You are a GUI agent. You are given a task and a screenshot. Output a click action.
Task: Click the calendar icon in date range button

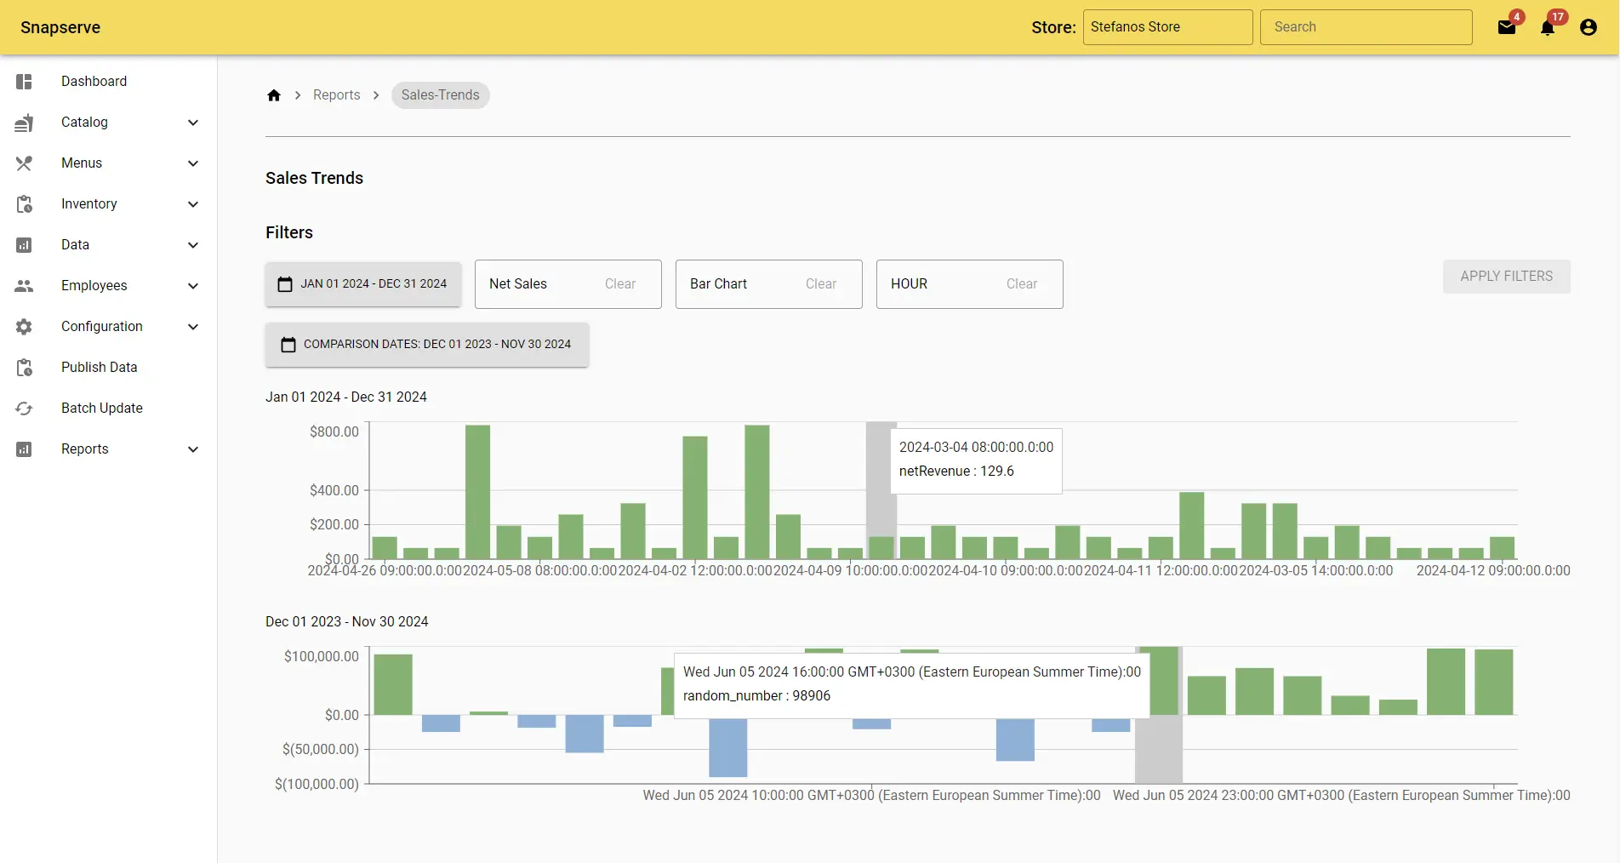pyautogui.click(x=285, y=284)
